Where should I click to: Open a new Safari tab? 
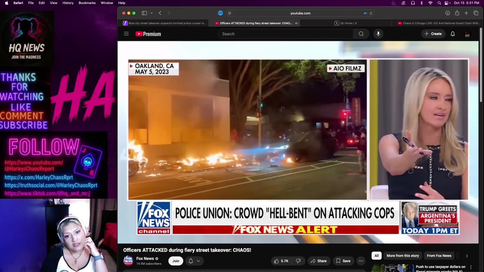(x=466, y=13)
